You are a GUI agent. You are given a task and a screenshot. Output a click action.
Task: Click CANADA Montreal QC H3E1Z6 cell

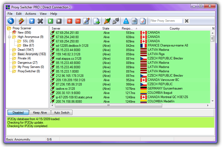168,97
